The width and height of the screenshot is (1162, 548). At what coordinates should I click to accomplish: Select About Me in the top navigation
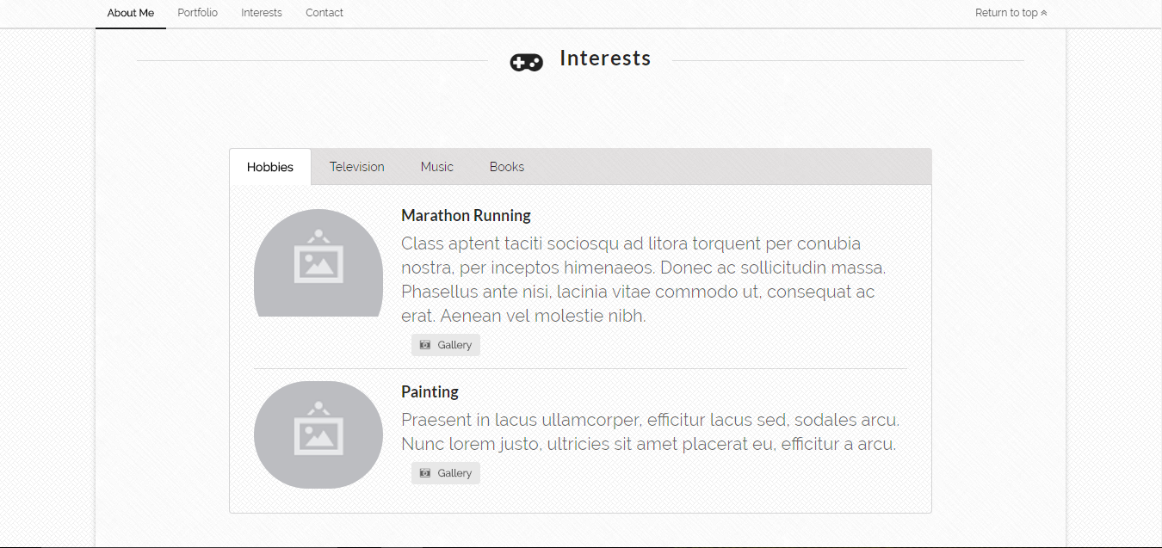point(130,13)
